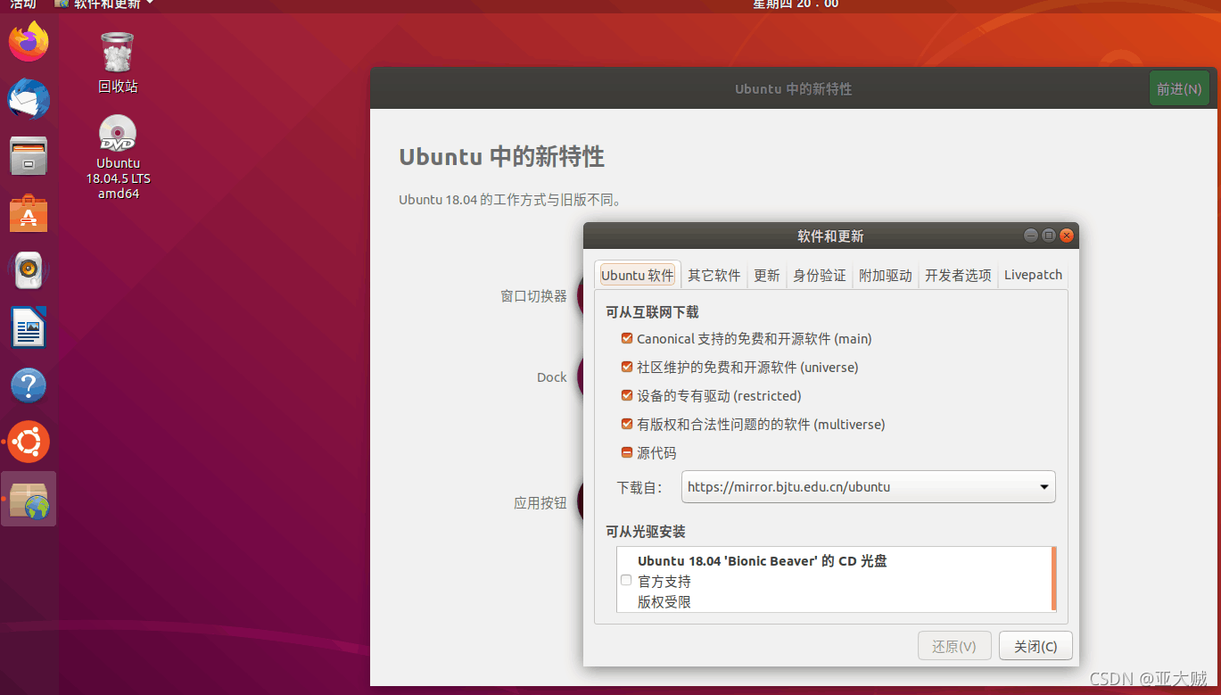Launch Thunderbird mail from the dock
Image resolution: width=1221 pixels, height=695 pixels.
click(x=29, y=99)
